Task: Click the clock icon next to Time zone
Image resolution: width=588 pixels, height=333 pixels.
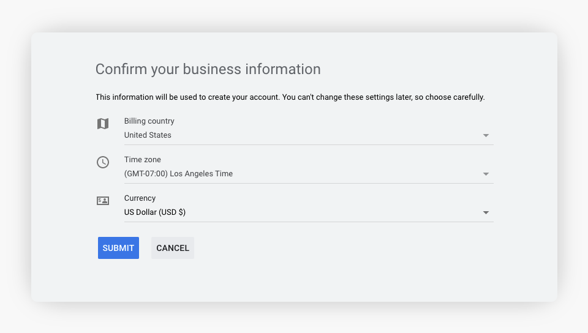Action: coord(103,162)
